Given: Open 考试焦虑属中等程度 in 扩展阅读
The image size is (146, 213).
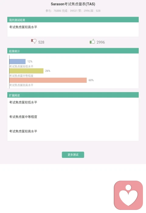Looking at the screenshot, I should [x=23, y=117].
